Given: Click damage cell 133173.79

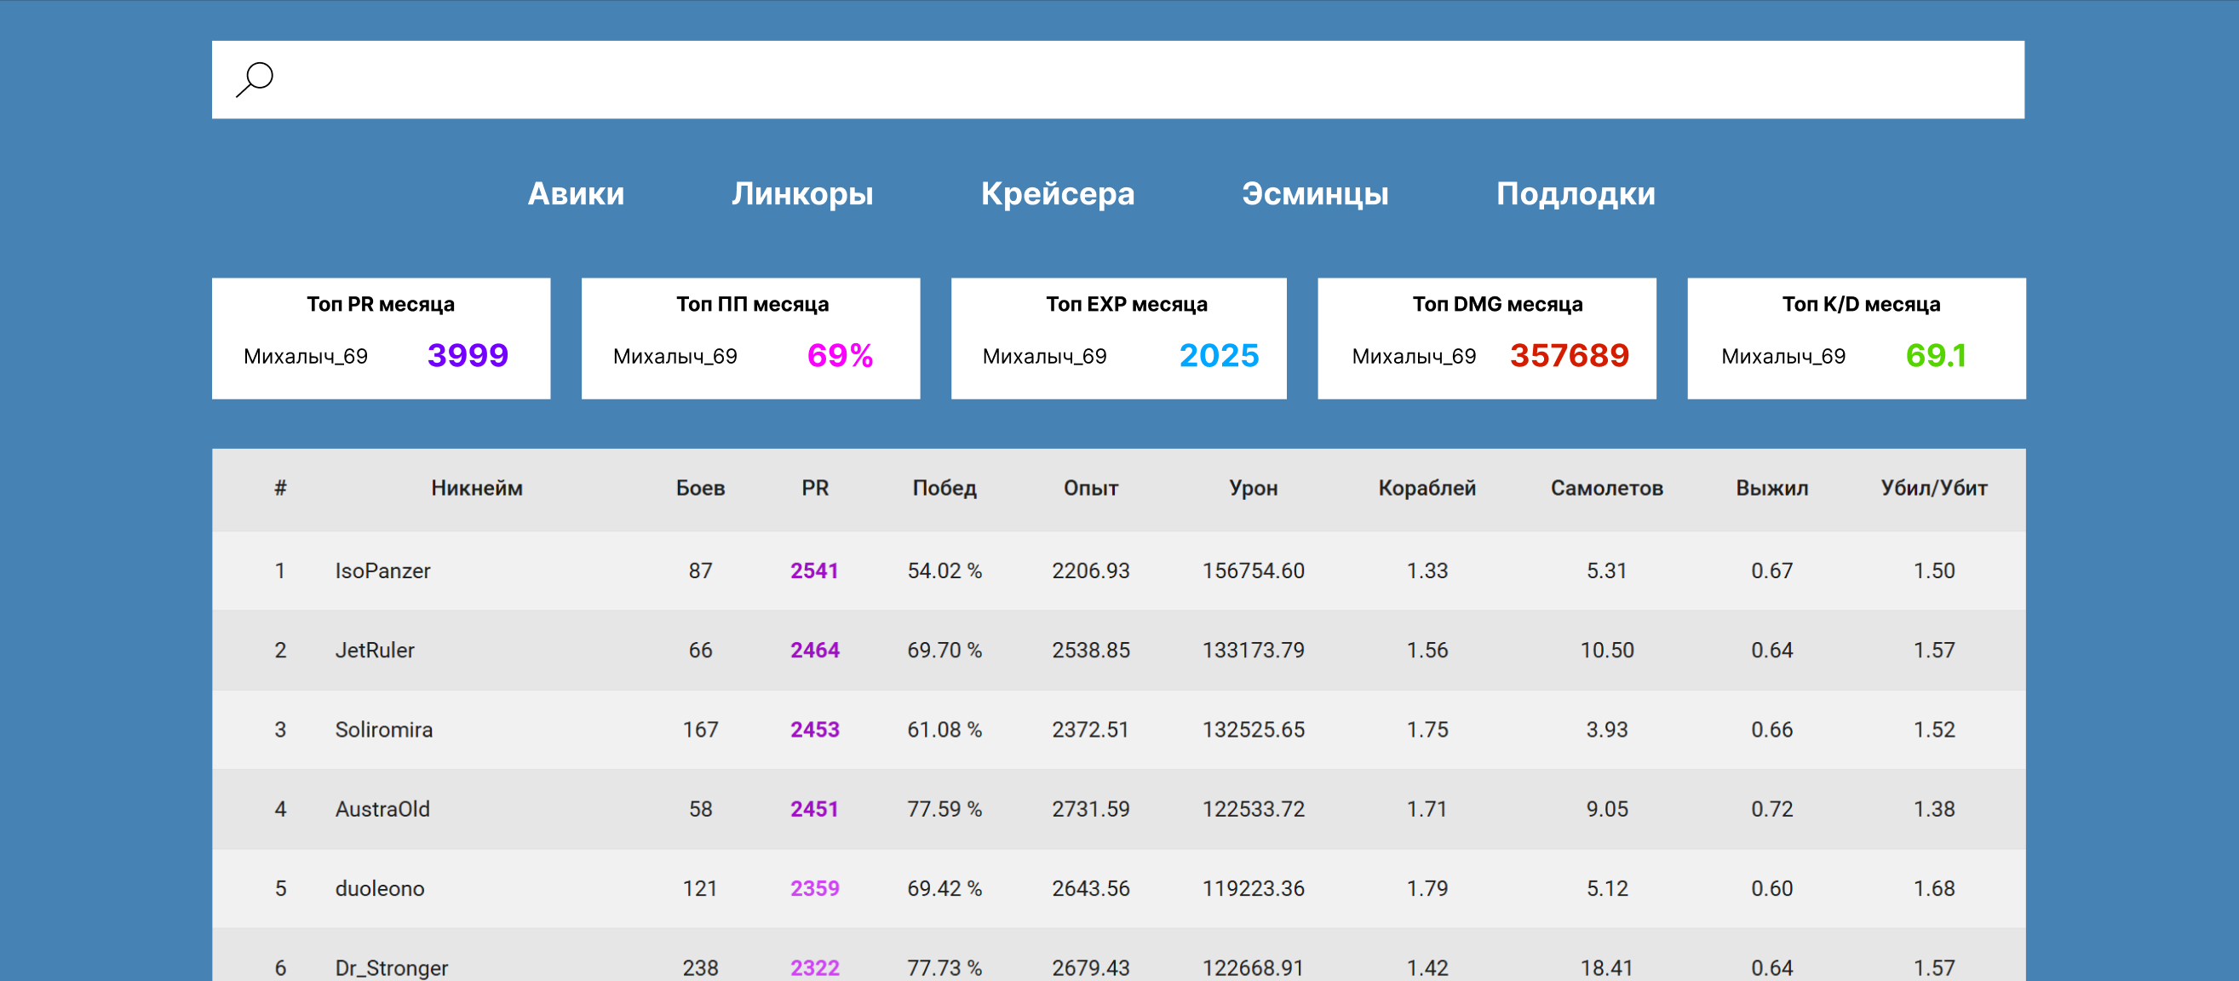Looking at the screenshot, I should pos(1254,650).
